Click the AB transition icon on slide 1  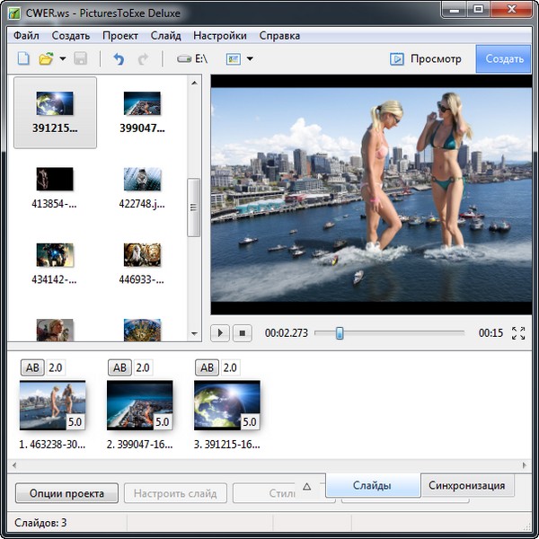tap(31, 367)
